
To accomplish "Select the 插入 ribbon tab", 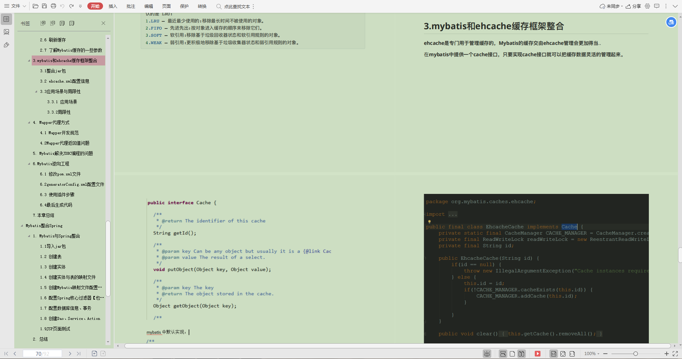I will 113,6.
